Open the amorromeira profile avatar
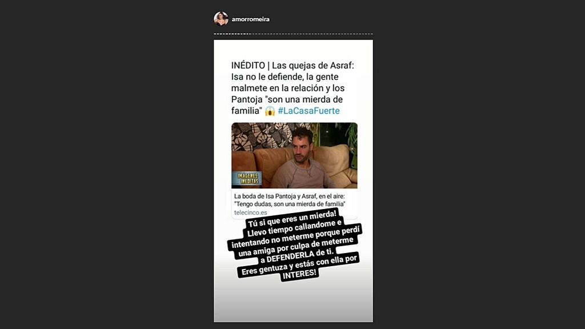Screen dimensions: 585x329 [221, 19]
